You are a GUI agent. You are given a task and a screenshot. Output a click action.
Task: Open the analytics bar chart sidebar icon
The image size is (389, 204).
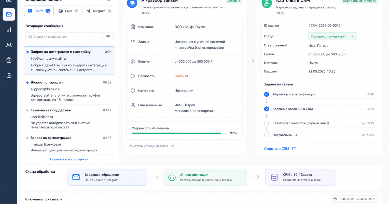(x=9, y=30)
